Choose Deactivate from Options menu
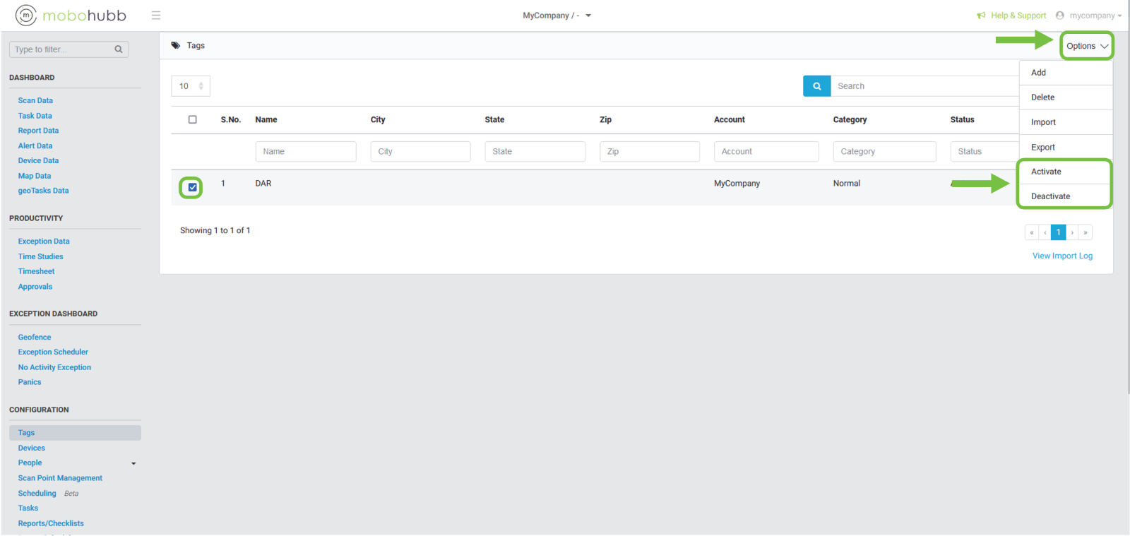The width and height of the screenshot is (1130, 536). coord(1050,196)
